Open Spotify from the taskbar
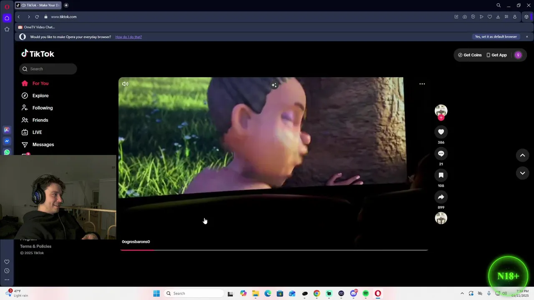This screenshot has height=300, width=534. [x=366, y=293]
